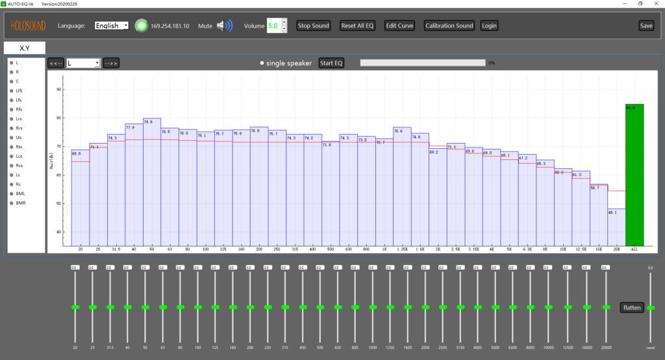The image size is (665, 360).
Task: Select the Rfs channel in the list
Action: point(19,110)
